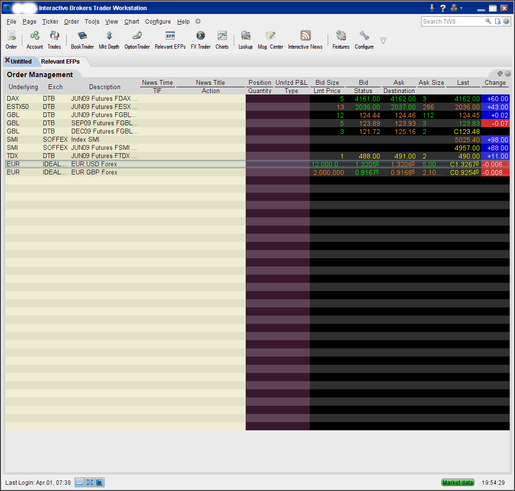Open the Help menu
Image resolution: width=515 pixels, height=491 pixels.
pyautogui.click(x=183, y=21)
